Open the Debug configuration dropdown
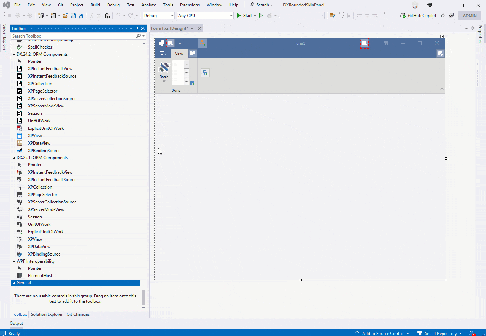Screen dimensions: 486x336 171,16
